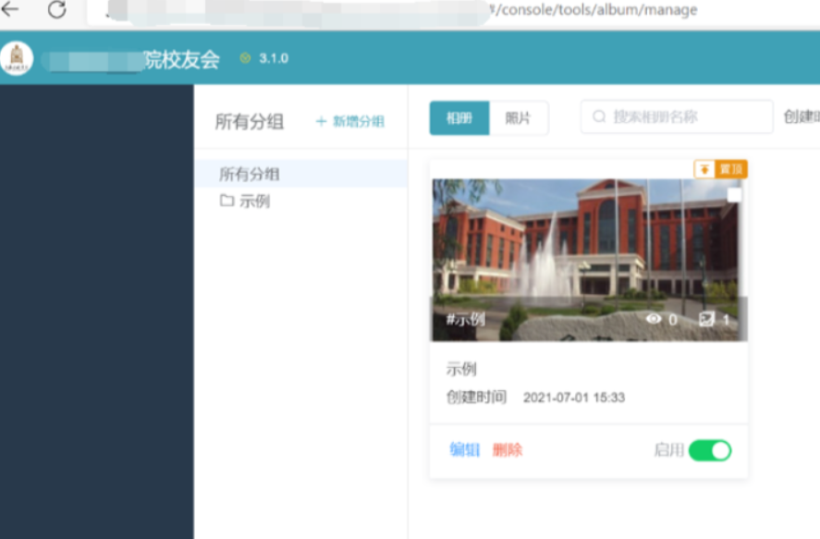Select 所有分组 in the group tree
The width and height of the screenshot is (820, 539).
[x=250, y=174]
